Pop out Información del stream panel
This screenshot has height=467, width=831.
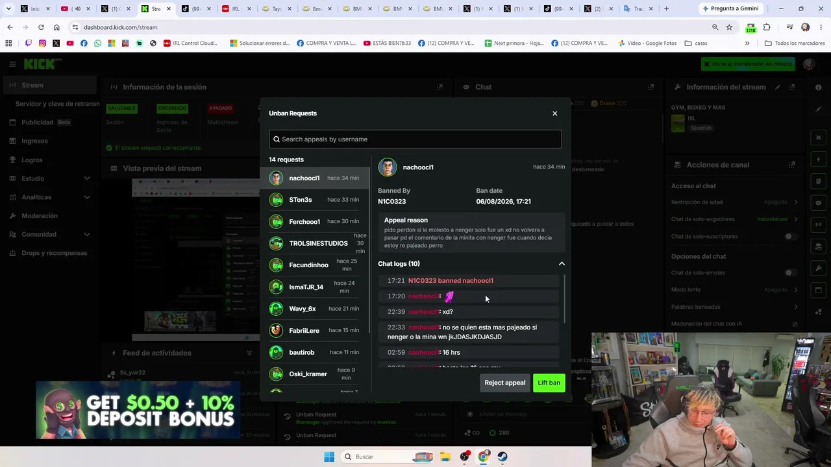[792, 87]
